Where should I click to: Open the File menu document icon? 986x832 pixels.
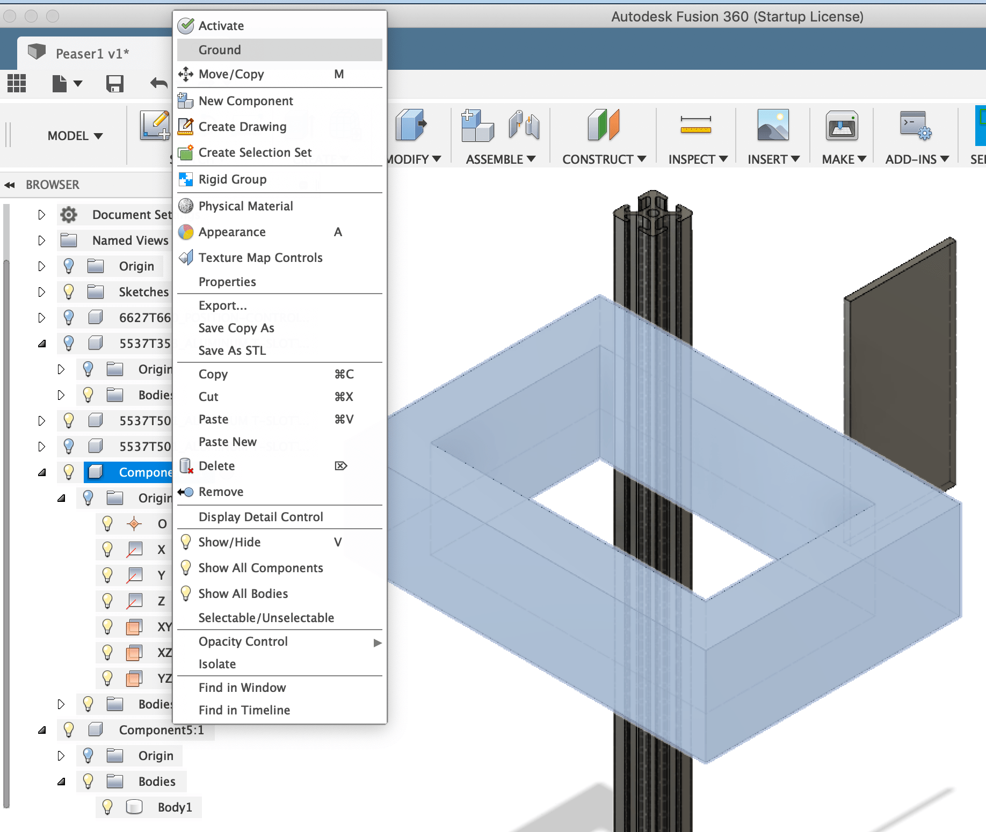tap(60, 83)
